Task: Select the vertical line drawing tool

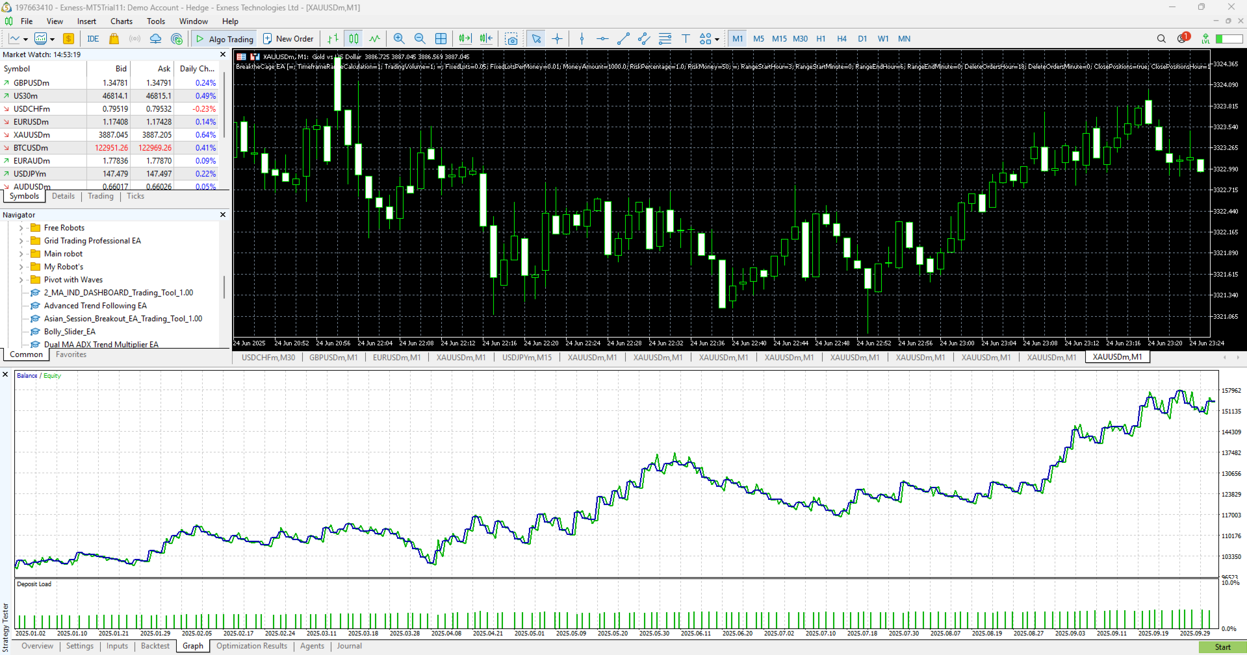Action: (x=582, y=39)
